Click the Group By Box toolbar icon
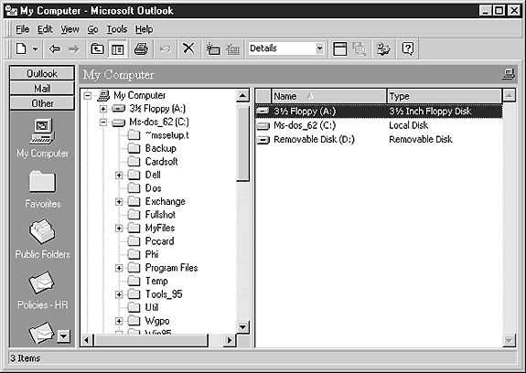 tap(339, 49)
